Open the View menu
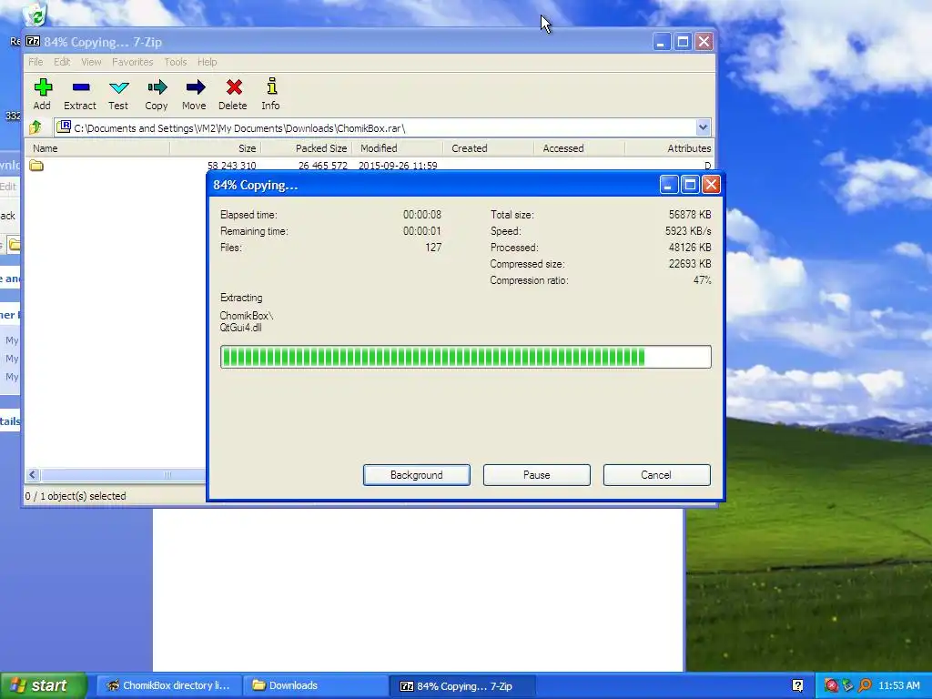Viewport: 932px width, 699px height. click(x=91, y=62)
